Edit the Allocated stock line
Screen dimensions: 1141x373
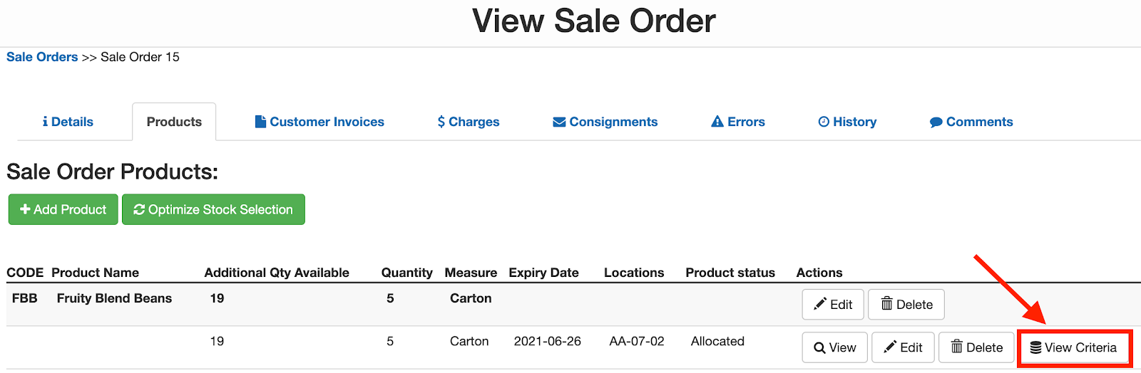point(902,347)
